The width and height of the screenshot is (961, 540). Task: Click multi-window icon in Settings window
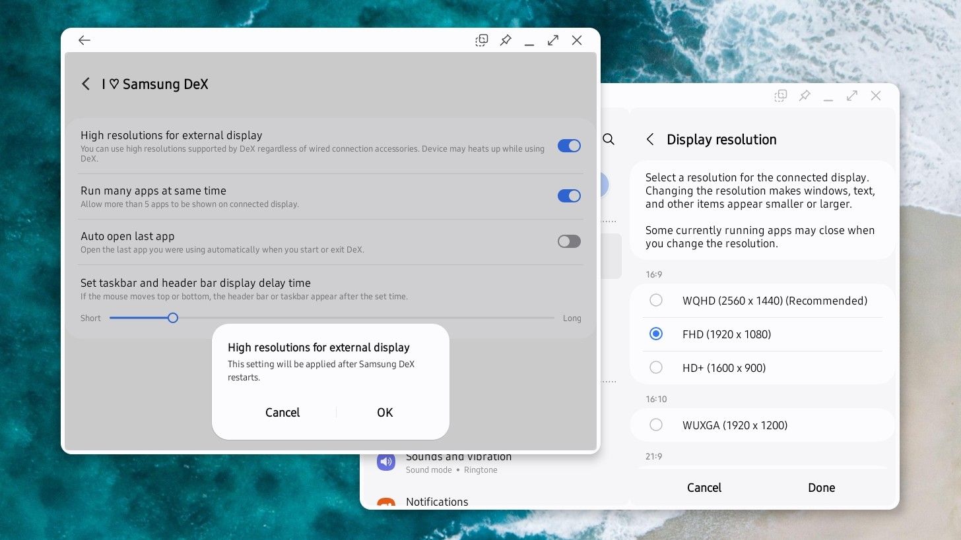click(781, 96)
